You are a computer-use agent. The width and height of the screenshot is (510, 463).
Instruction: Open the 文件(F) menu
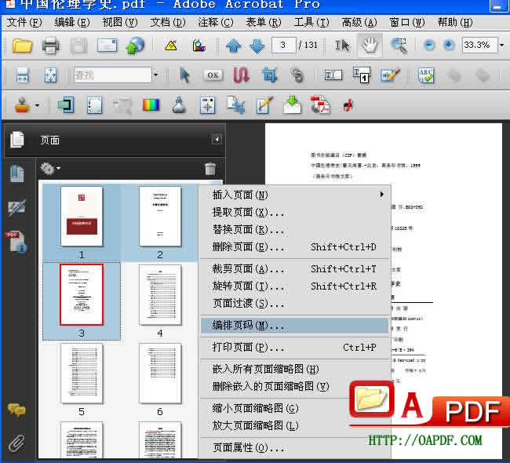(24, 23)
